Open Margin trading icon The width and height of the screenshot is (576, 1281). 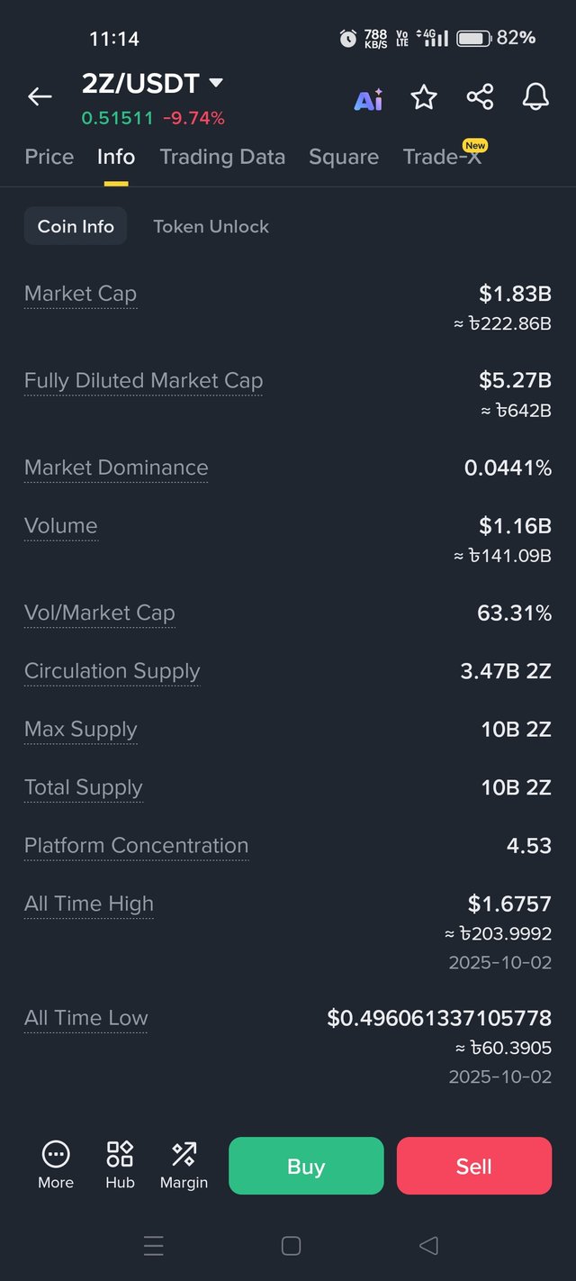[184, 1164]
